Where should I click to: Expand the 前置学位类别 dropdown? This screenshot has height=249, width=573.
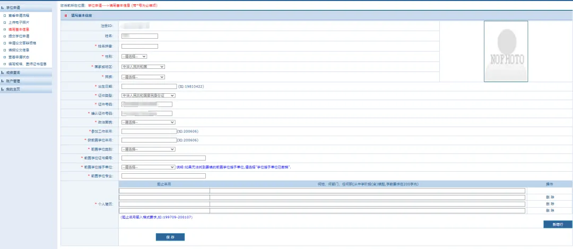click(x=148, y=149)
